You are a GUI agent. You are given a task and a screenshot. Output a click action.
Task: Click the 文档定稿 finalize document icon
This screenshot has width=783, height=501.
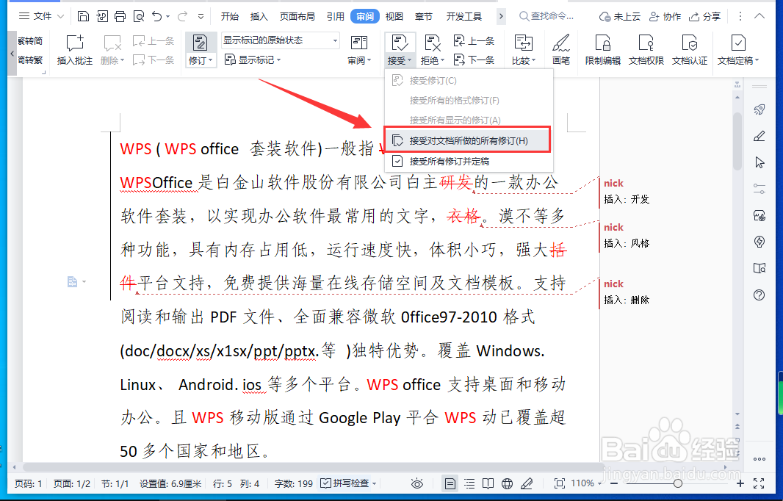pos(738,43)
